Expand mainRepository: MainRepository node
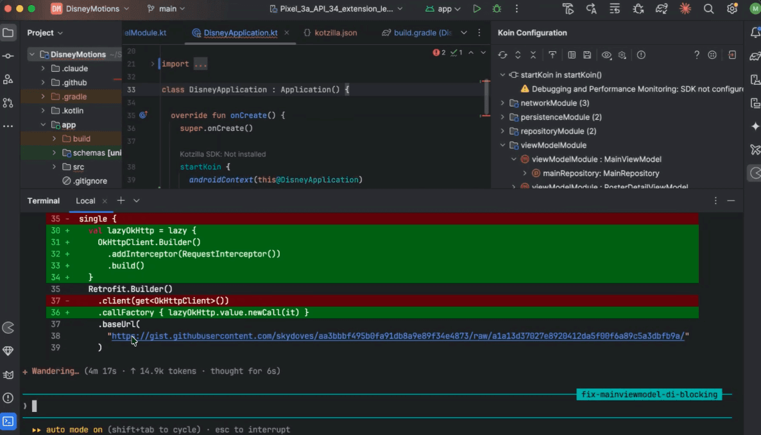Image resolution: width=761 pixels, height=435 pixels. 525,173
